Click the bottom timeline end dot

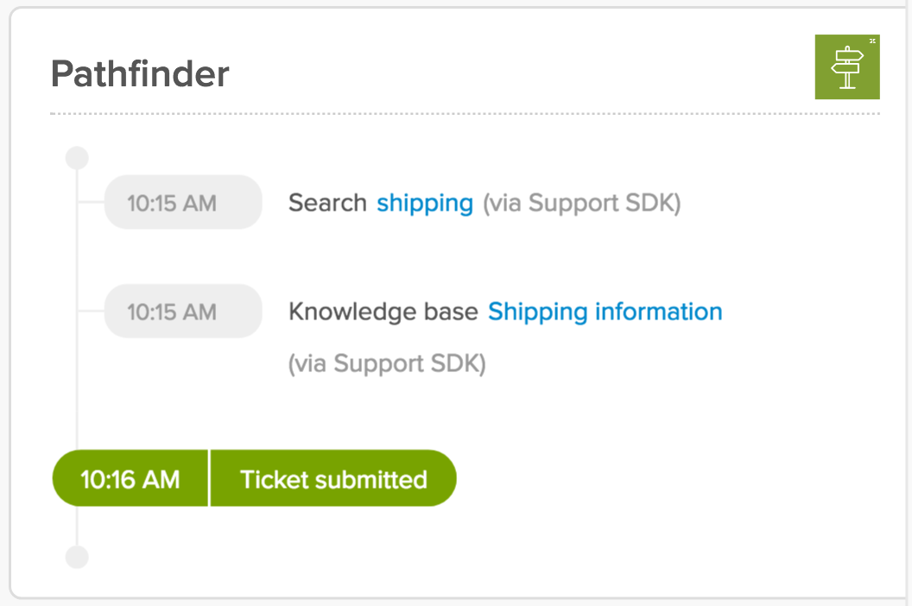(x=77, y=557)
